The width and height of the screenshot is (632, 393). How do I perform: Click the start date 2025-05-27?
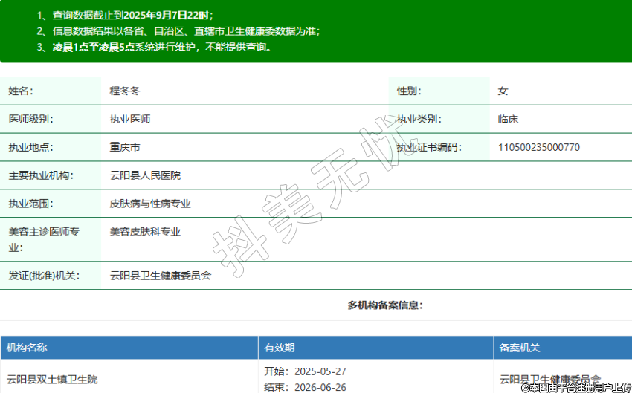pos(320,371)
